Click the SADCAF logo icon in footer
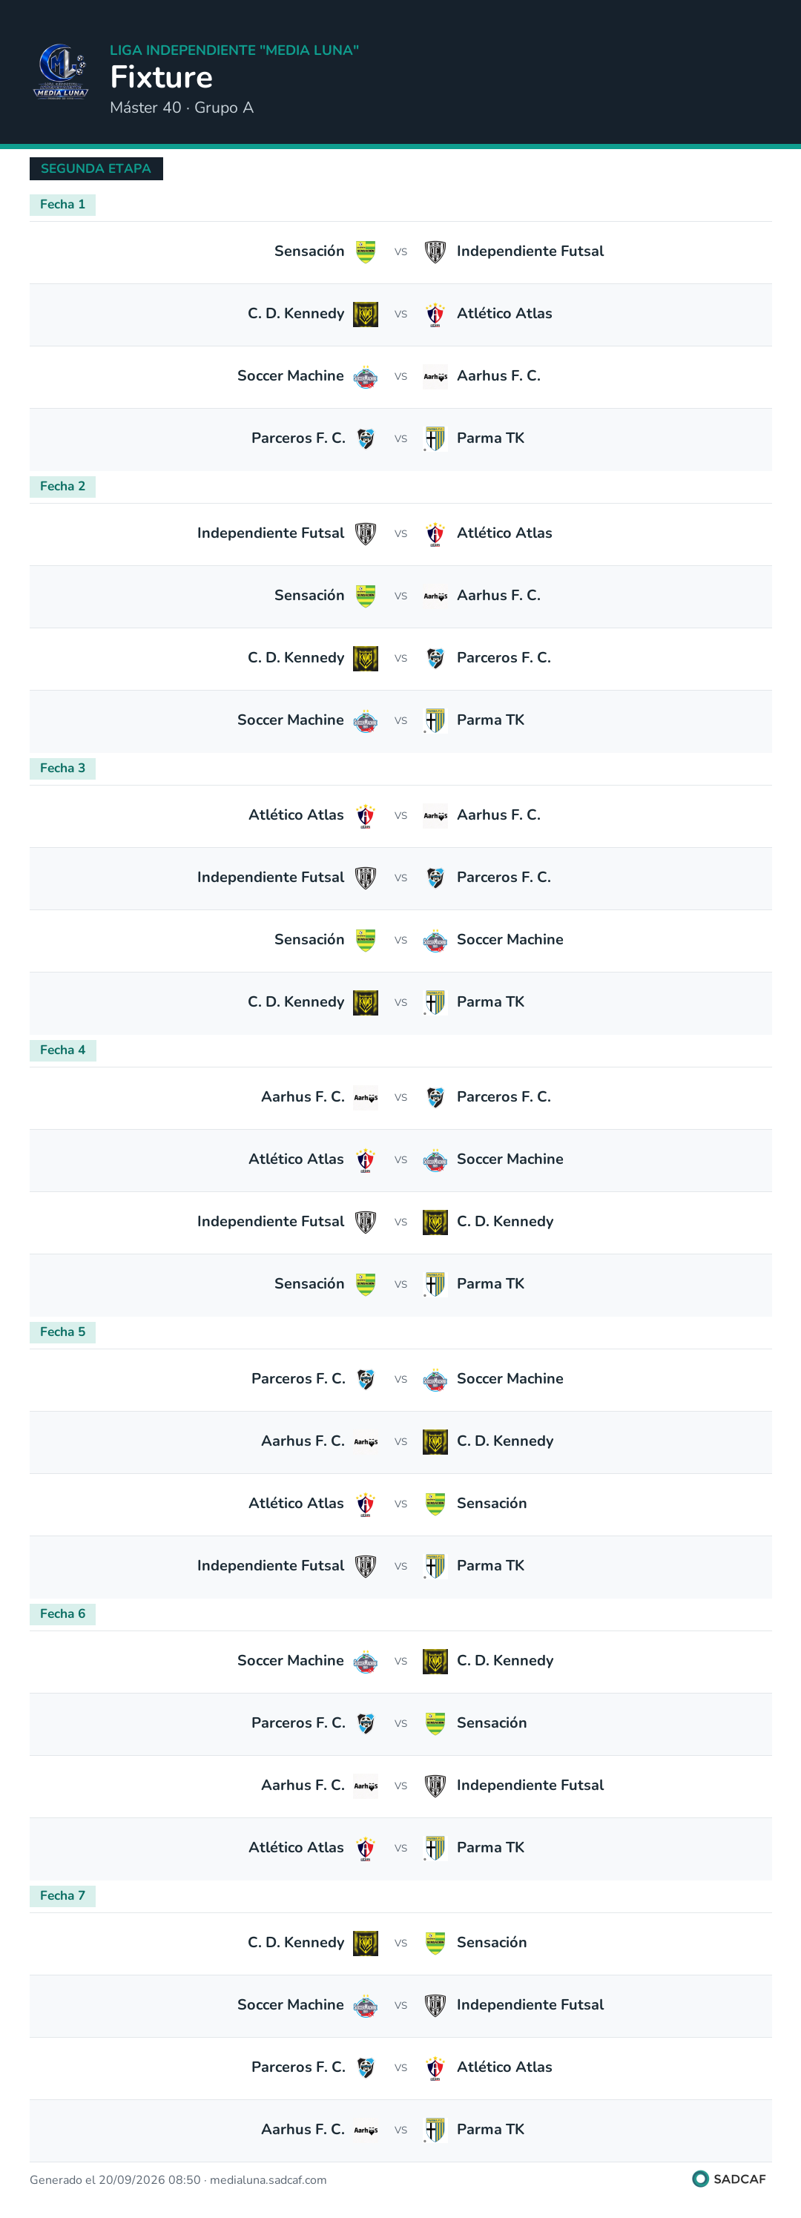801x2218 pixels. (x=700, y=2179)
